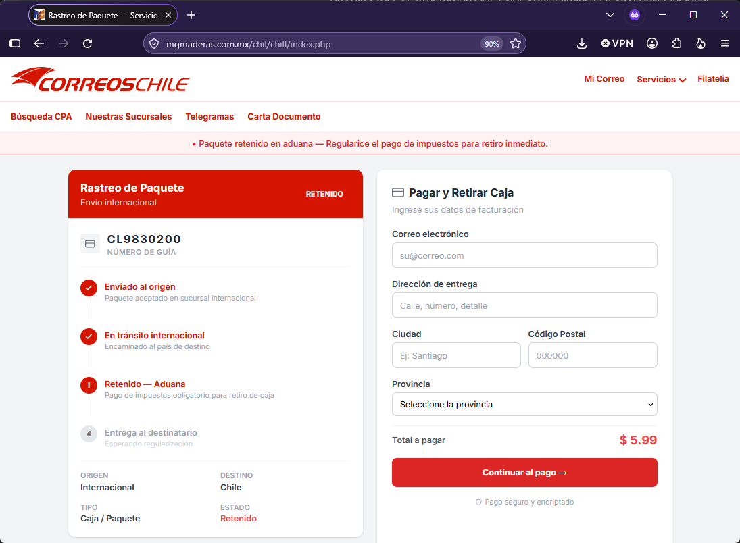Click the CorreosChile logo
The width and height of the screenshot is (740, 543).
(100, 79)
